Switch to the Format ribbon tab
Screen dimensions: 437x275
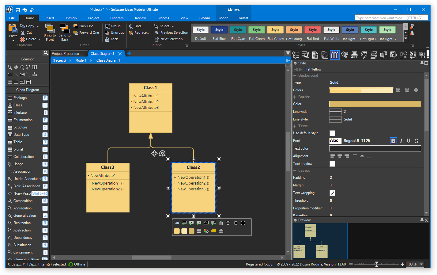point(243,18)
